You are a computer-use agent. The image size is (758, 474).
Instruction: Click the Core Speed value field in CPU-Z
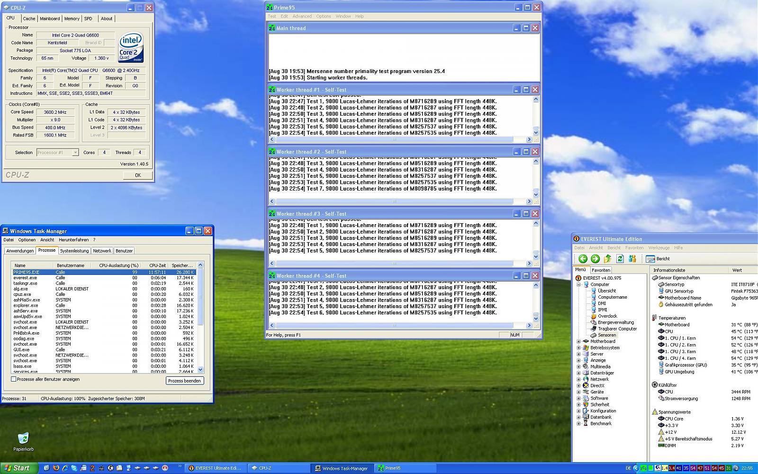(x=55, y=112)
